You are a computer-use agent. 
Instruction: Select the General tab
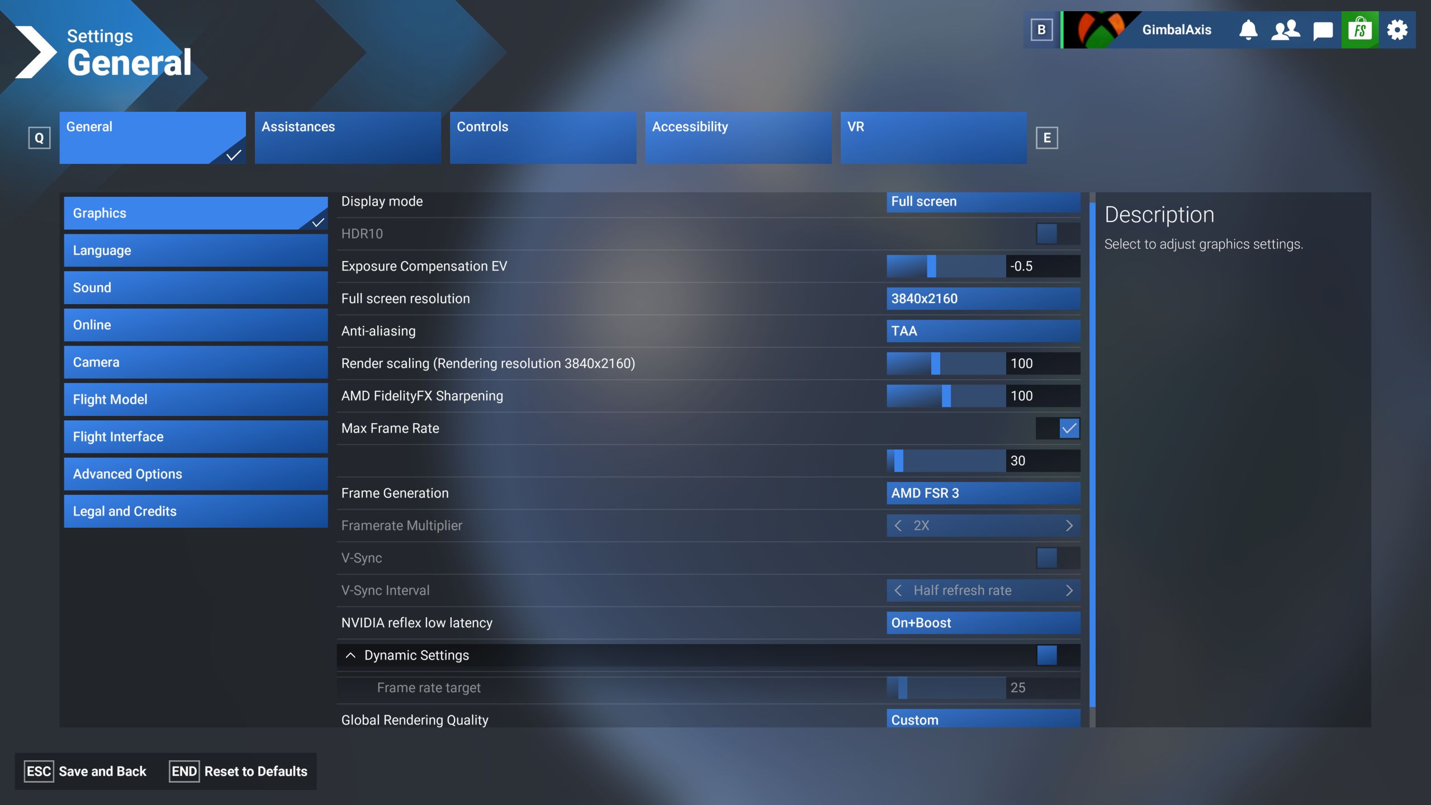tap(153, 138)
